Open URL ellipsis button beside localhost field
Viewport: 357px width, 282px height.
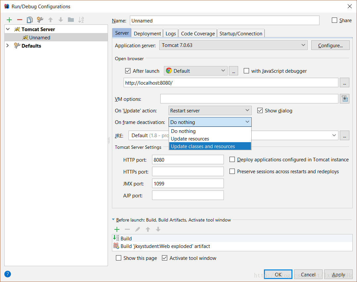click(x=344, y=83)
